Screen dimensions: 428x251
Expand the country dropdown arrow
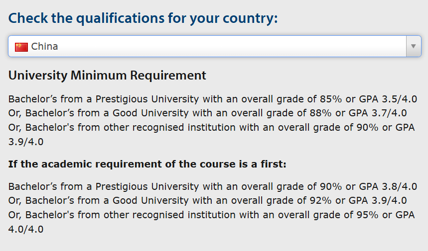point(413,46)
